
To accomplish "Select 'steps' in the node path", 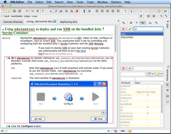I will (27, 16).
